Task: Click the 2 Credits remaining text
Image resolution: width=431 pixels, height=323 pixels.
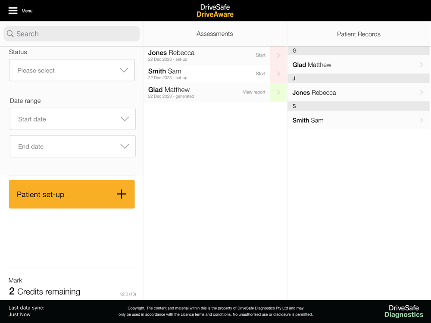Action: tap(44, 291)
